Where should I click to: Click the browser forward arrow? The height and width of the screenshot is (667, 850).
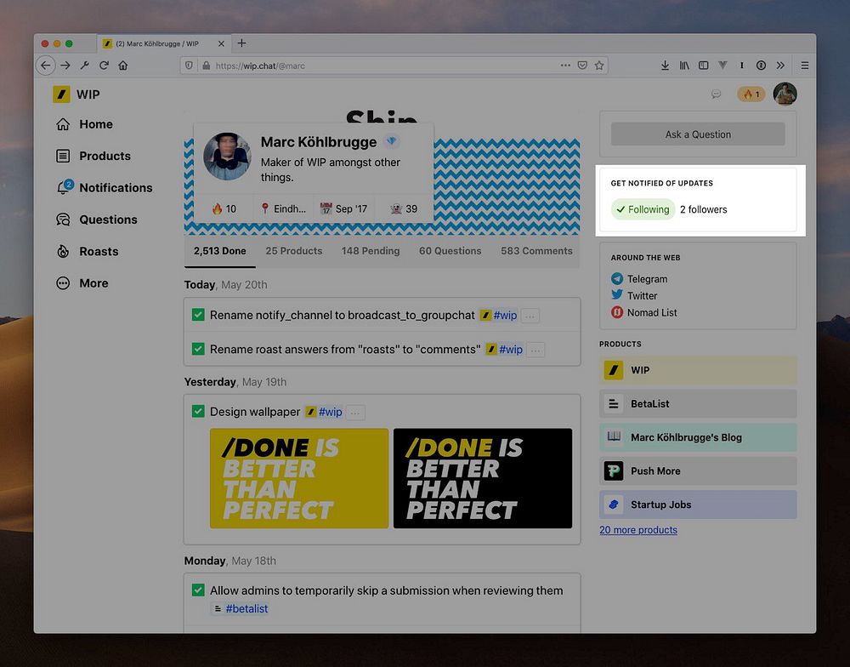65,66
